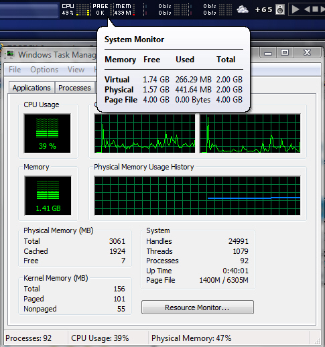Click the Kernel Memory Total value 156

coord(119,289)
